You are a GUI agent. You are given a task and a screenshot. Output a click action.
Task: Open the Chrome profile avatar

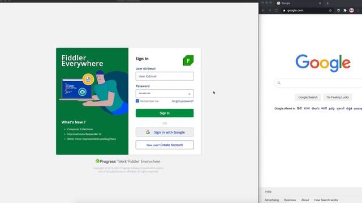[x=351, y=10]
